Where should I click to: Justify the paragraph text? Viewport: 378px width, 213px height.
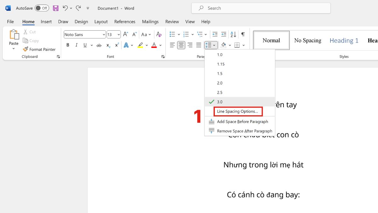tap(199, 45)
